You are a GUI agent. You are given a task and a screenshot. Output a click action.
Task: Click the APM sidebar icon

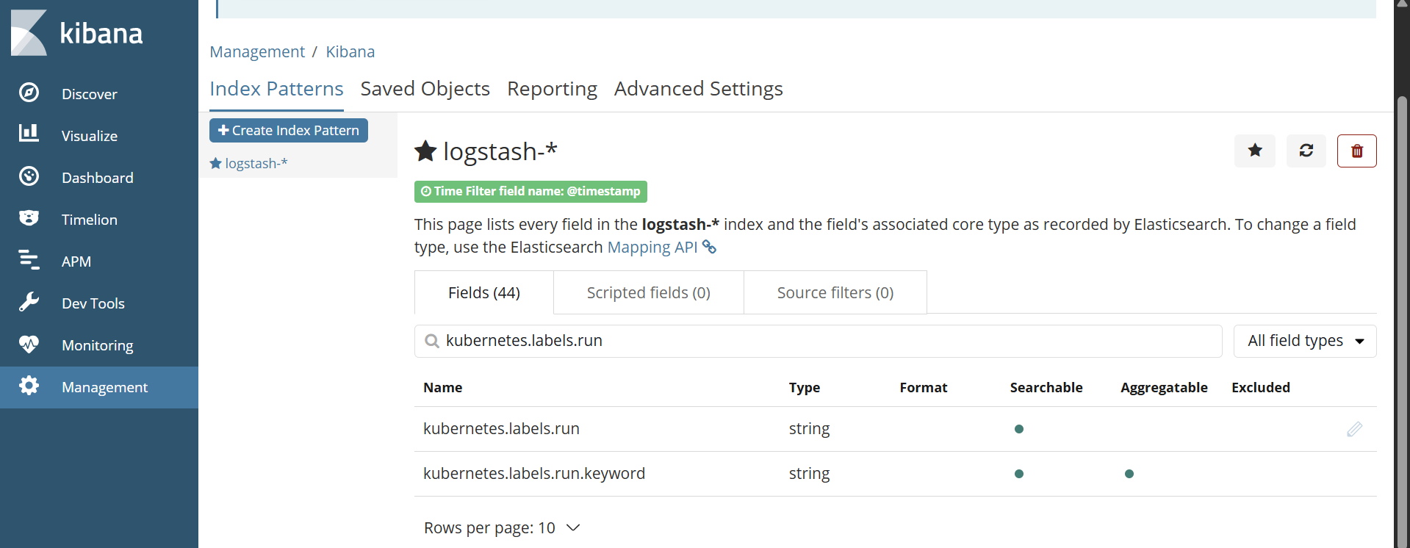point(29,260)
